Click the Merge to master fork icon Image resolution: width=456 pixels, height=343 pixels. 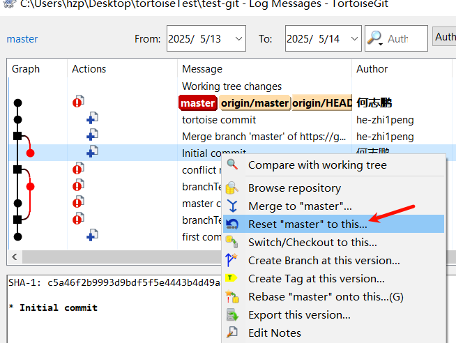tap(232, 206)
